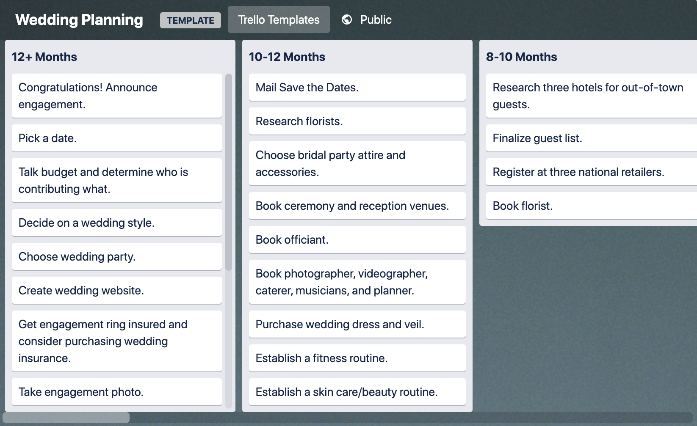The width and height of the screenshot is (697, 426).
Task: Click the Public globe icon
Action: [x=347, y=19]
